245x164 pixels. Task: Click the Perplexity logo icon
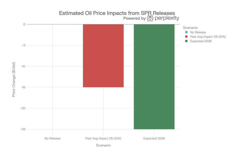point(150,18)
